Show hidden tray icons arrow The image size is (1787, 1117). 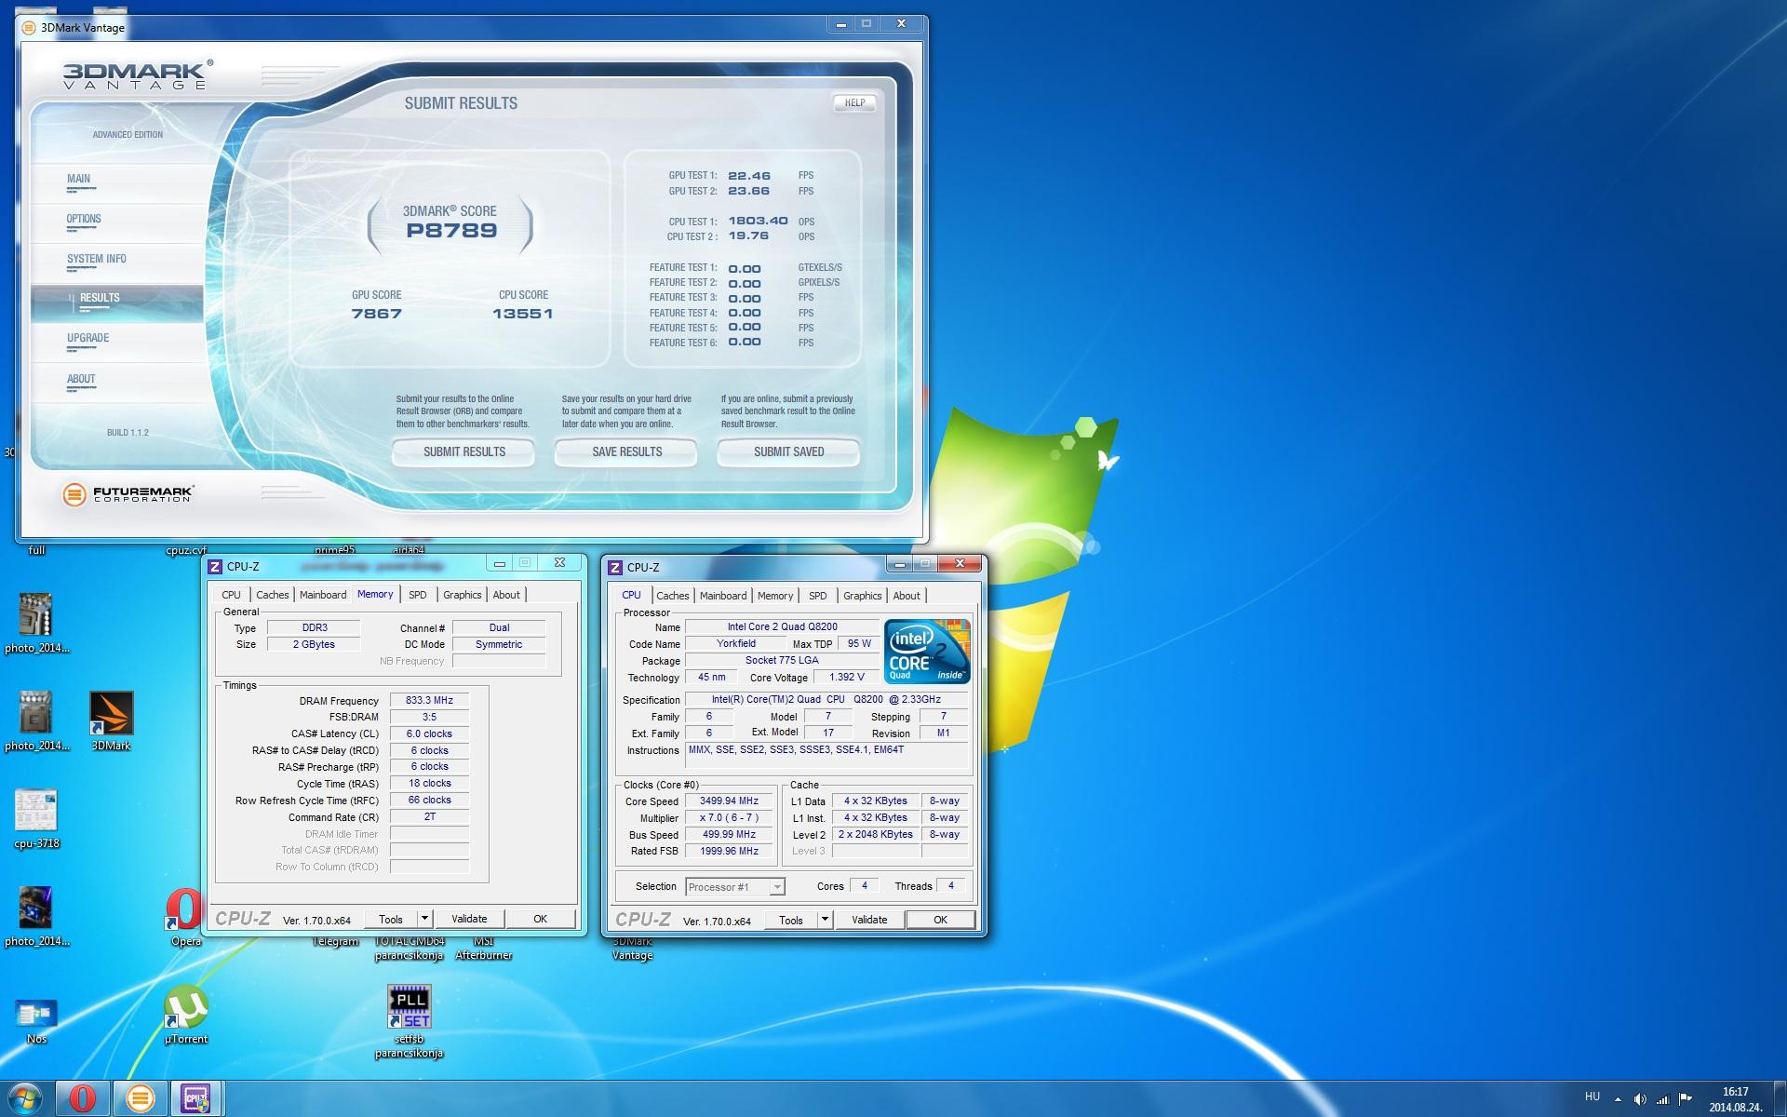pyautogui.click(x=1618, y=1099)
